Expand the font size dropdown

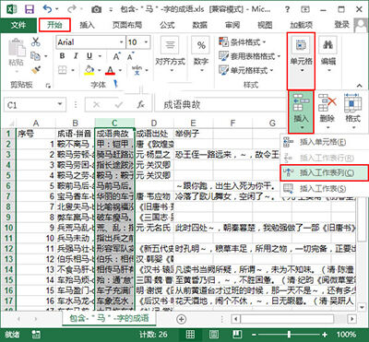[146, 42]
